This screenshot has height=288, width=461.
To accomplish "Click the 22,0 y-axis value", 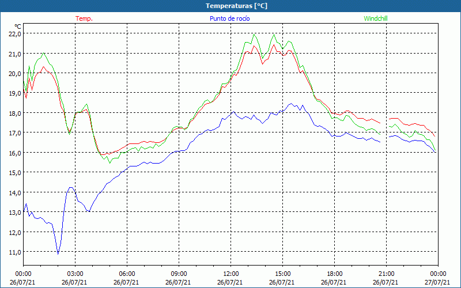I will [16, 34].
